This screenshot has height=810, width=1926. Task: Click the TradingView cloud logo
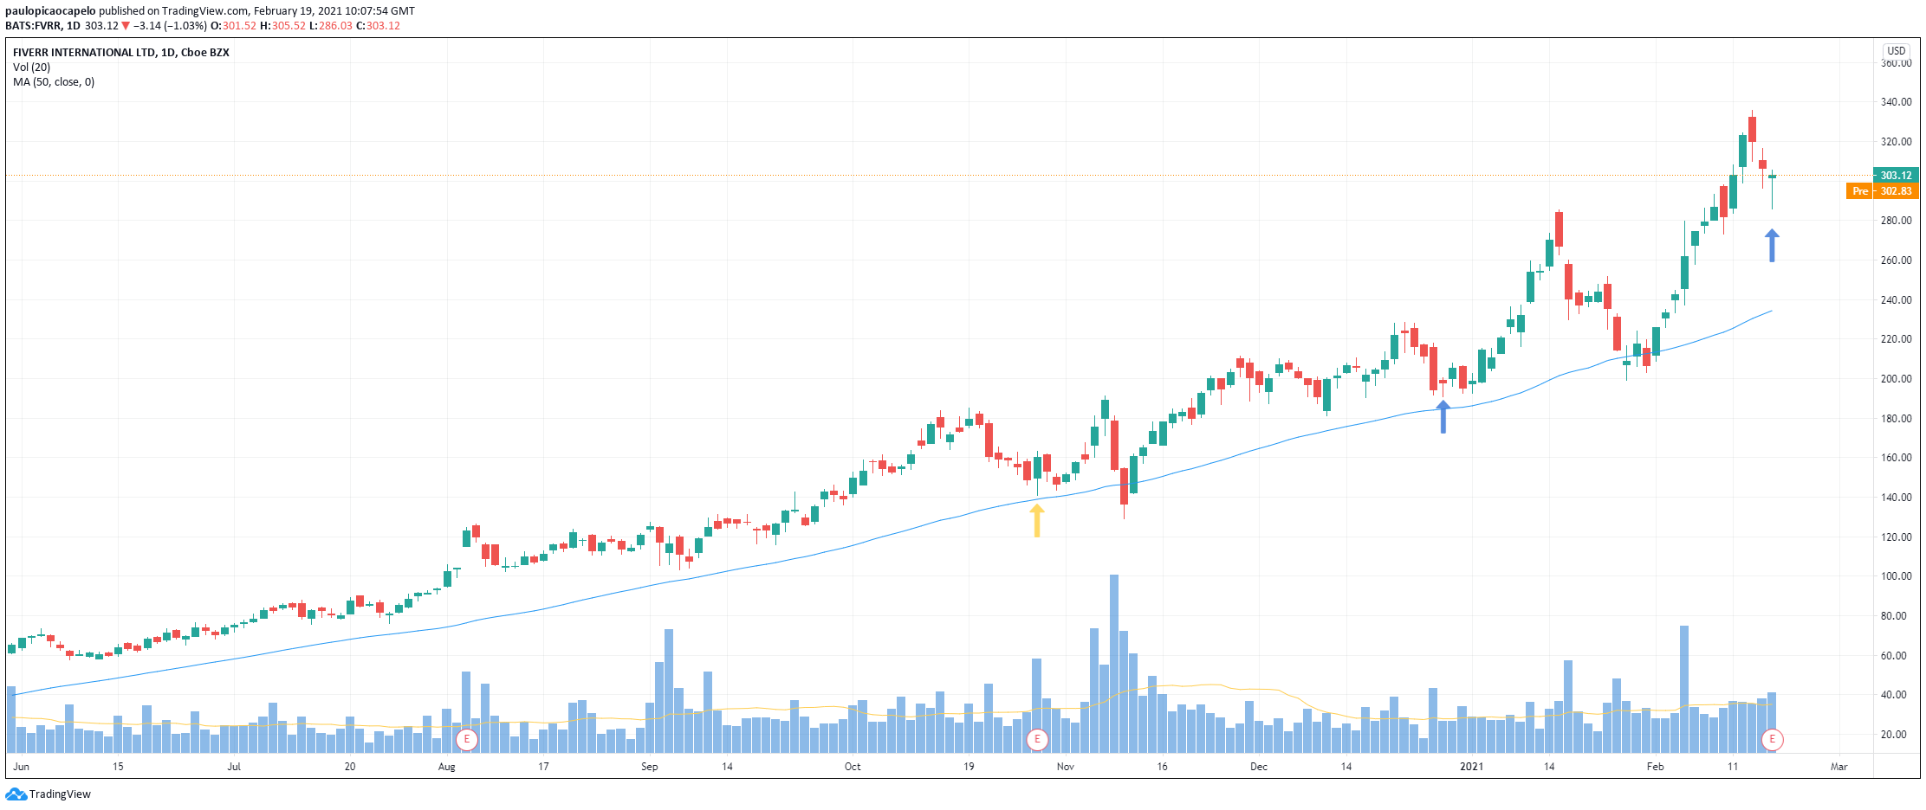16,794
